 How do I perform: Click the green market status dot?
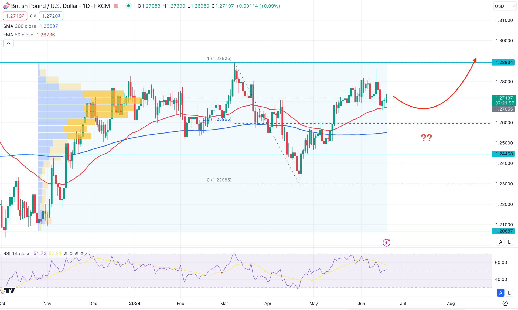[129, 6]
